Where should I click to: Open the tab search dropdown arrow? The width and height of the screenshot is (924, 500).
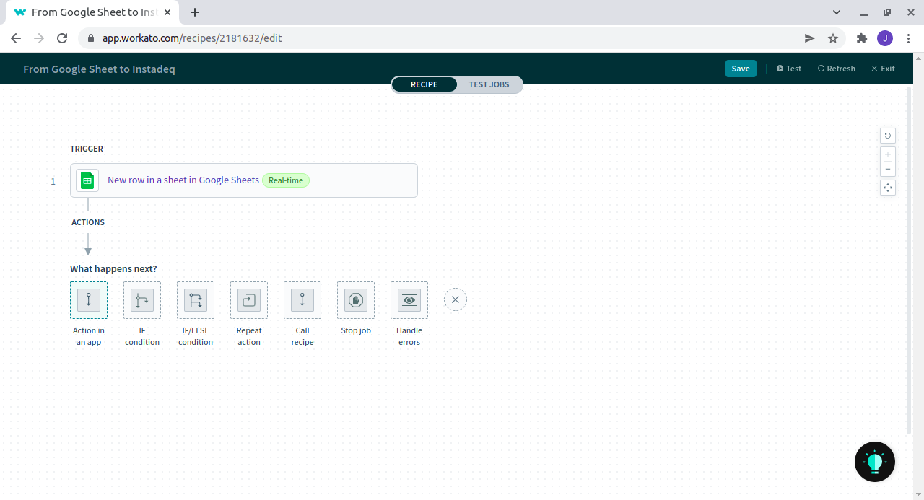[x=837, y=12]
